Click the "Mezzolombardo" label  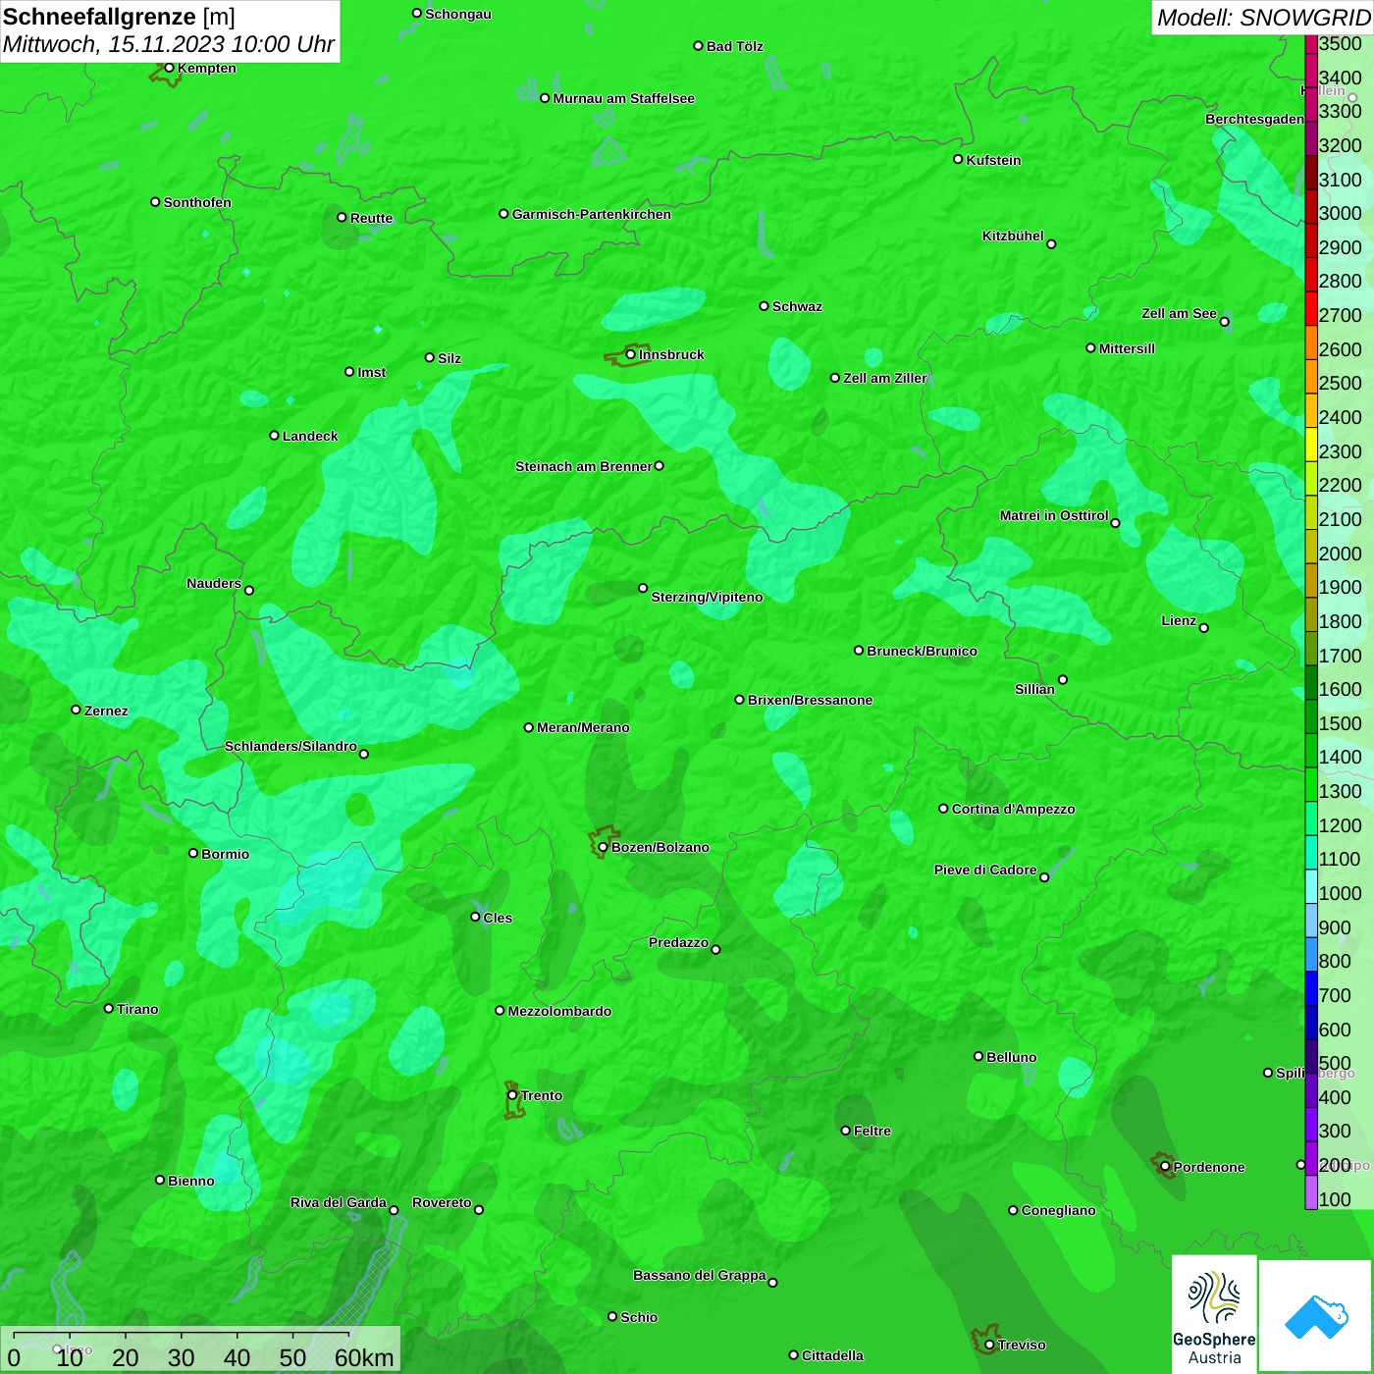[x=559, y=1011]
